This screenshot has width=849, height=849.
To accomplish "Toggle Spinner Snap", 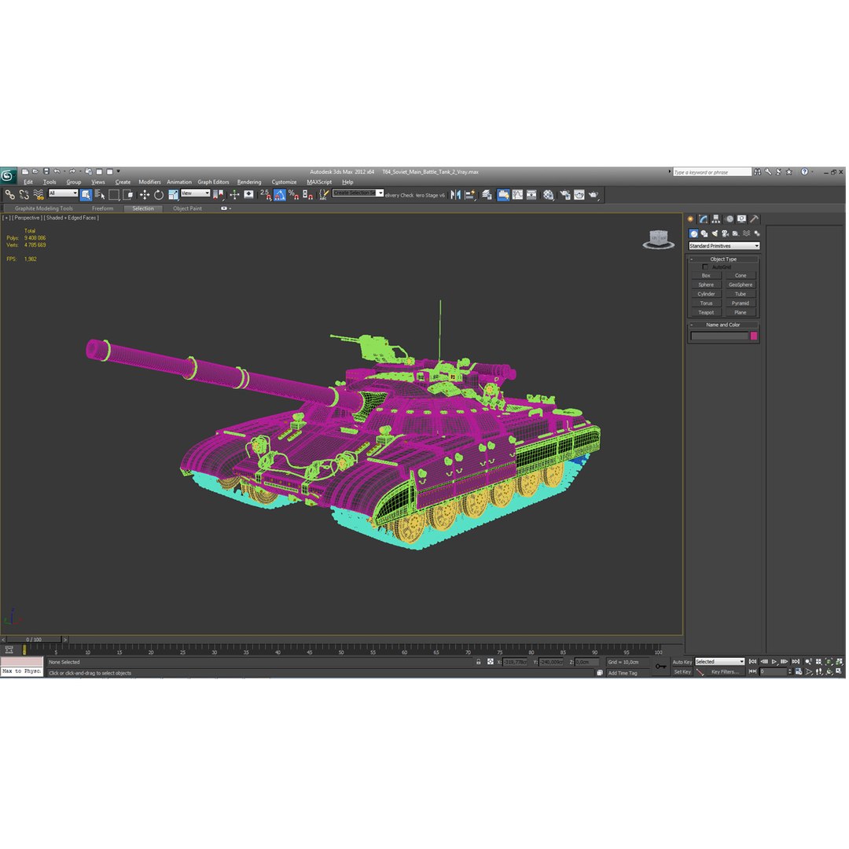I will coord(307,194).
